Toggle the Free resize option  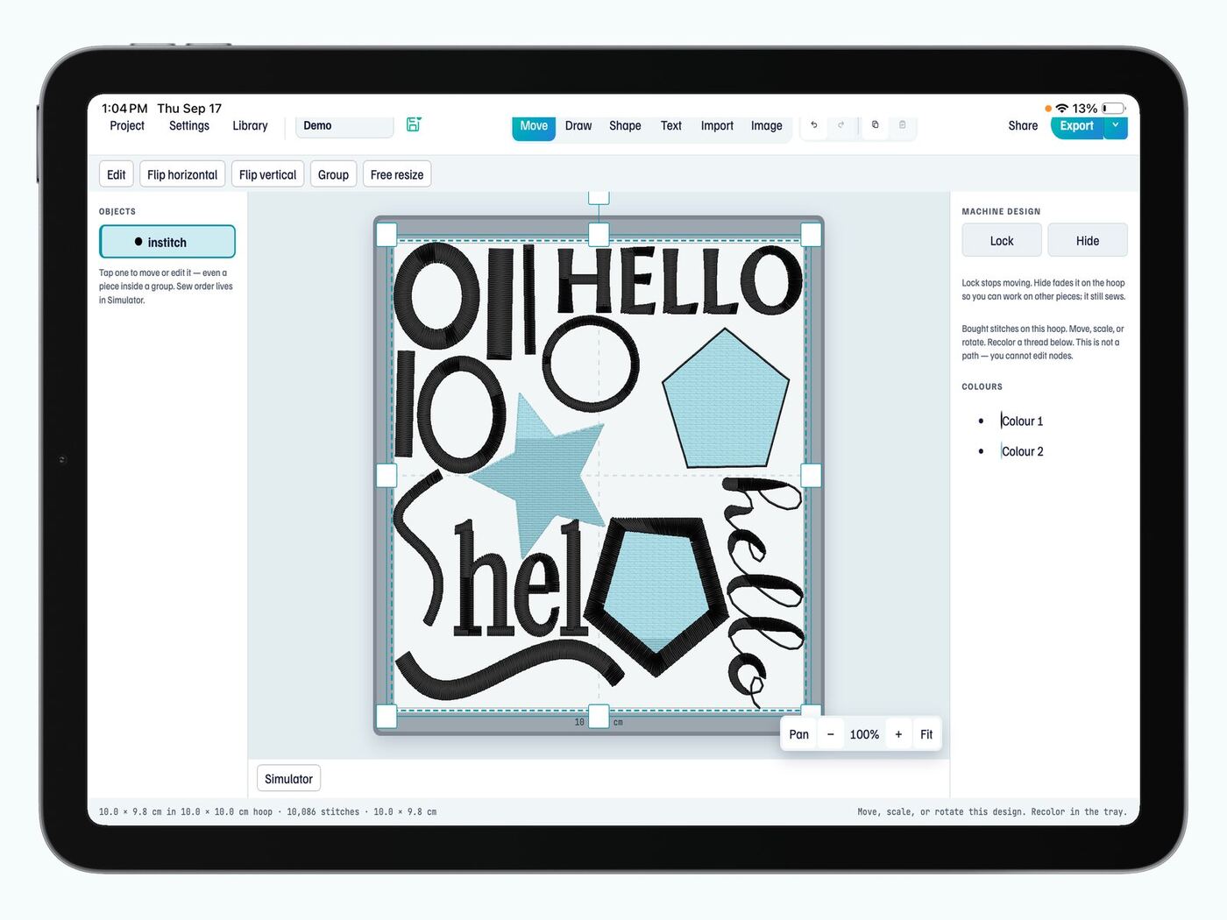tap(397, 174)
